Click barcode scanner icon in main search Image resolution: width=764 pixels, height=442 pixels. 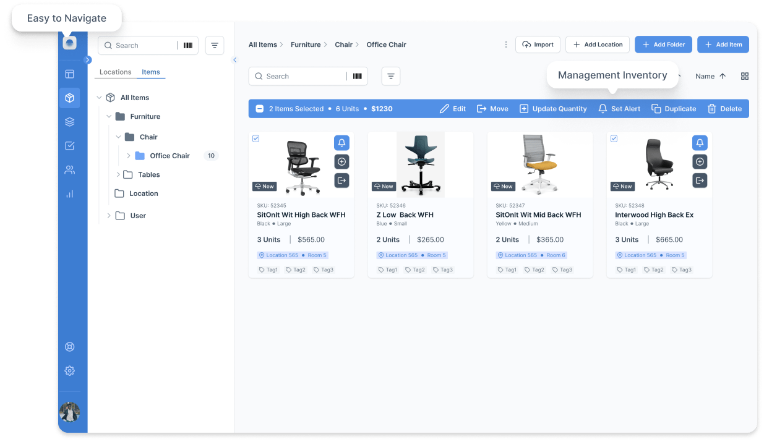coord(358,76)
